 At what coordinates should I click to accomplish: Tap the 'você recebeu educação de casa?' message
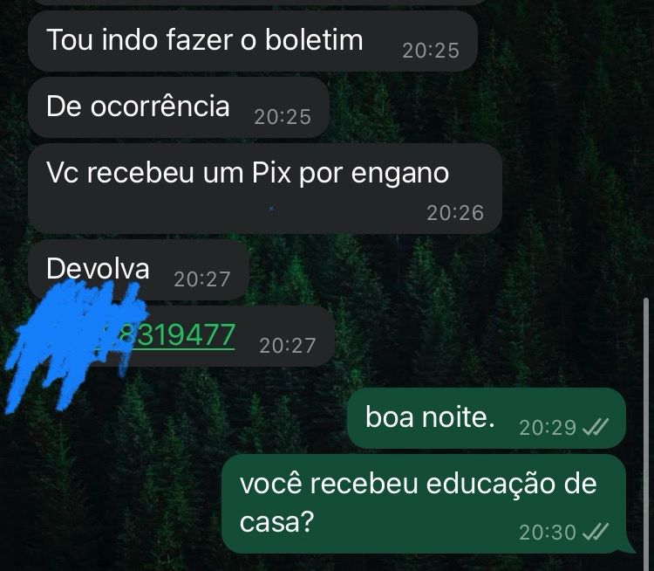[424, 504]
